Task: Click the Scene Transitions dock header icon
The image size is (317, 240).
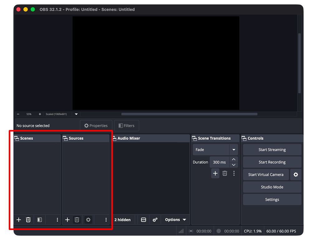Action: coord(194,138)
